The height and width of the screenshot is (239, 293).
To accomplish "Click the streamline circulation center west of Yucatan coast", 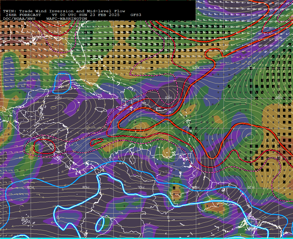I will pyautogui.click(x=54, y=108).
